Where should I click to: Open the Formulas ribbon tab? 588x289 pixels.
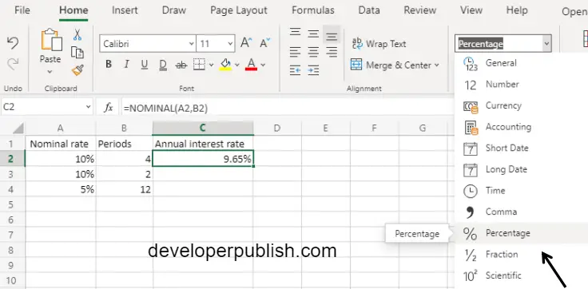click(312, 10)
